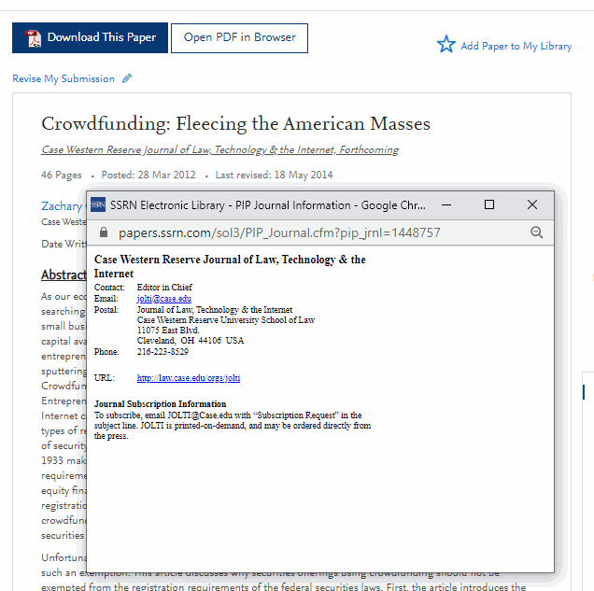The width and height of the screenshot is (594, 591).
Task: Minimize the PIP Journal Information popup
Action: pos(446,204)
